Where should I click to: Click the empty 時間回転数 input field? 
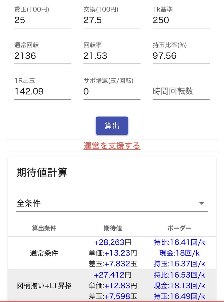coord(181,92)
